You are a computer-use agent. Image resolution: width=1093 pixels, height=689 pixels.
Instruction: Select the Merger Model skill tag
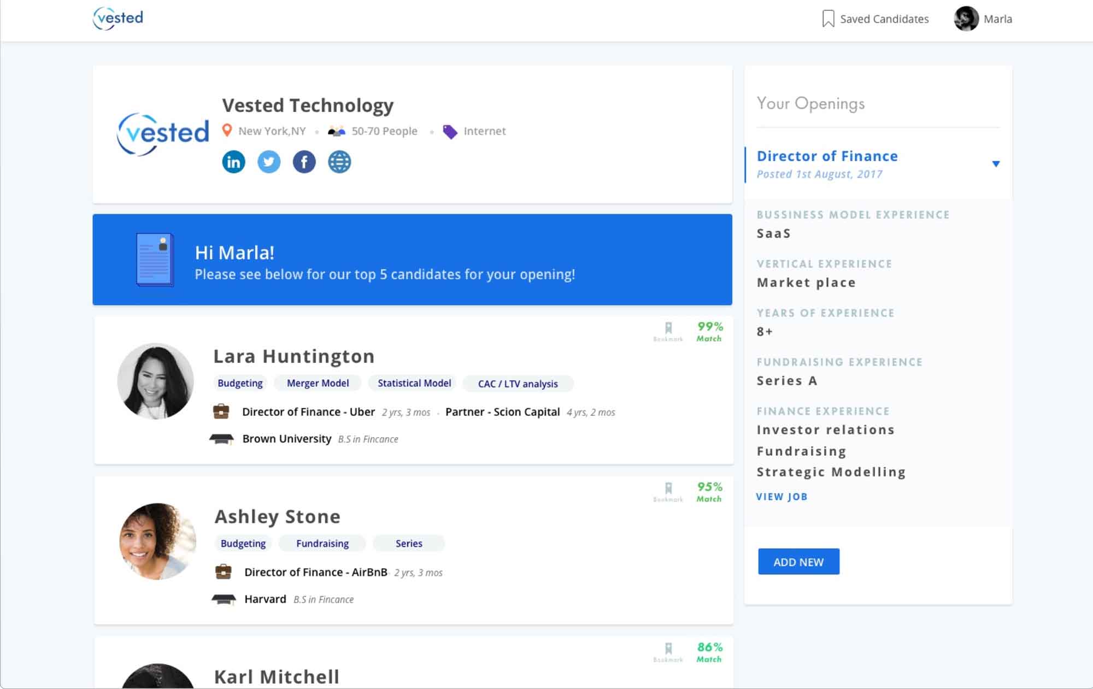tap(318, 383)
